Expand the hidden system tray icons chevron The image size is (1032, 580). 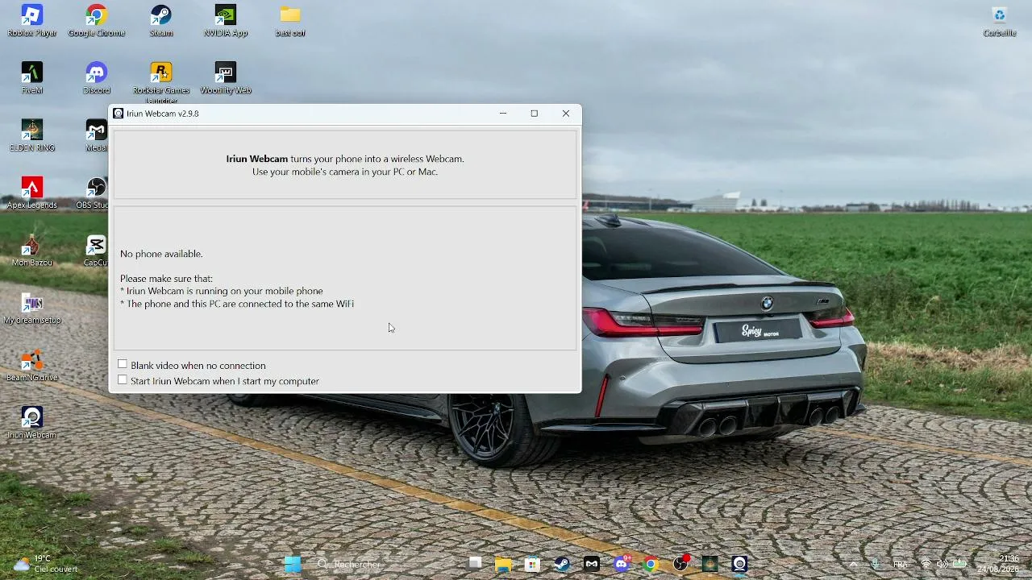coord(854,564)
